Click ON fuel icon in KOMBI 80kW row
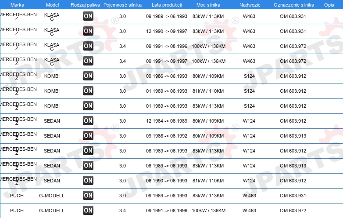Image resolution: width=343 pixels, height=218 pixels. pyautogui.click(x=88, y=76)
